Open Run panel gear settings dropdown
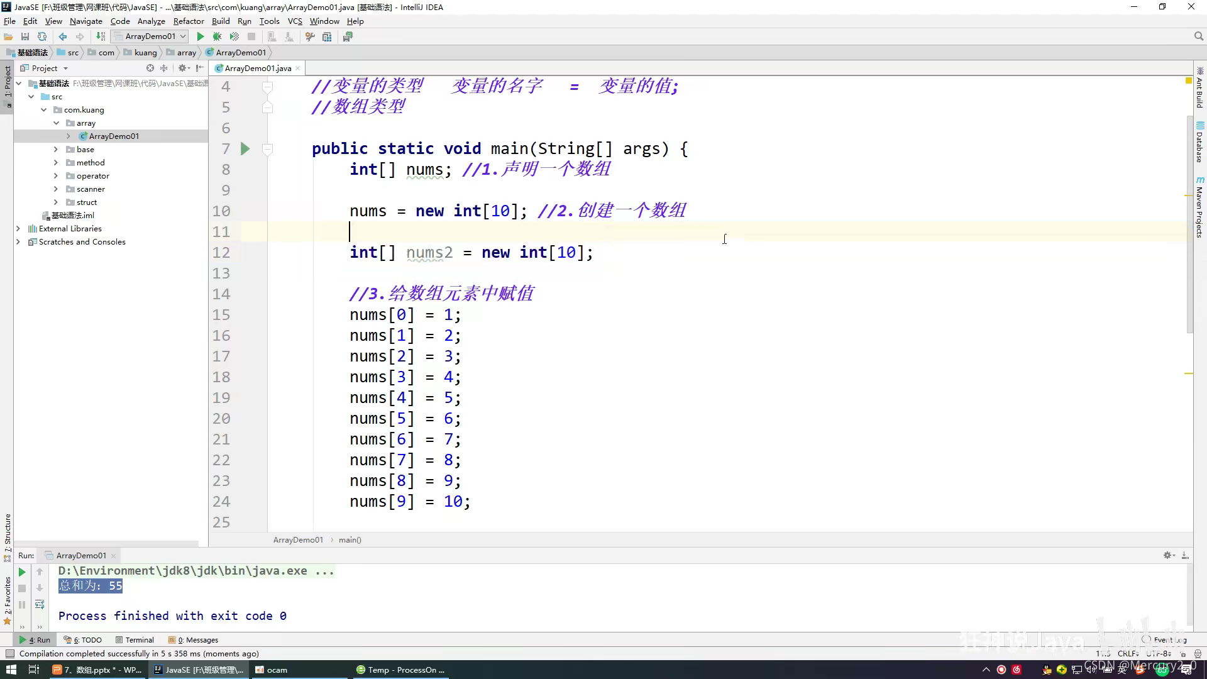The width and height of the screenshot is (1207, 679). point(1169,555)
